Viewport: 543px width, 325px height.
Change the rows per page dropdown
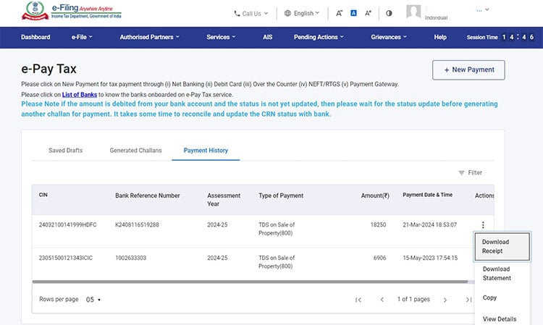[93, 300]
